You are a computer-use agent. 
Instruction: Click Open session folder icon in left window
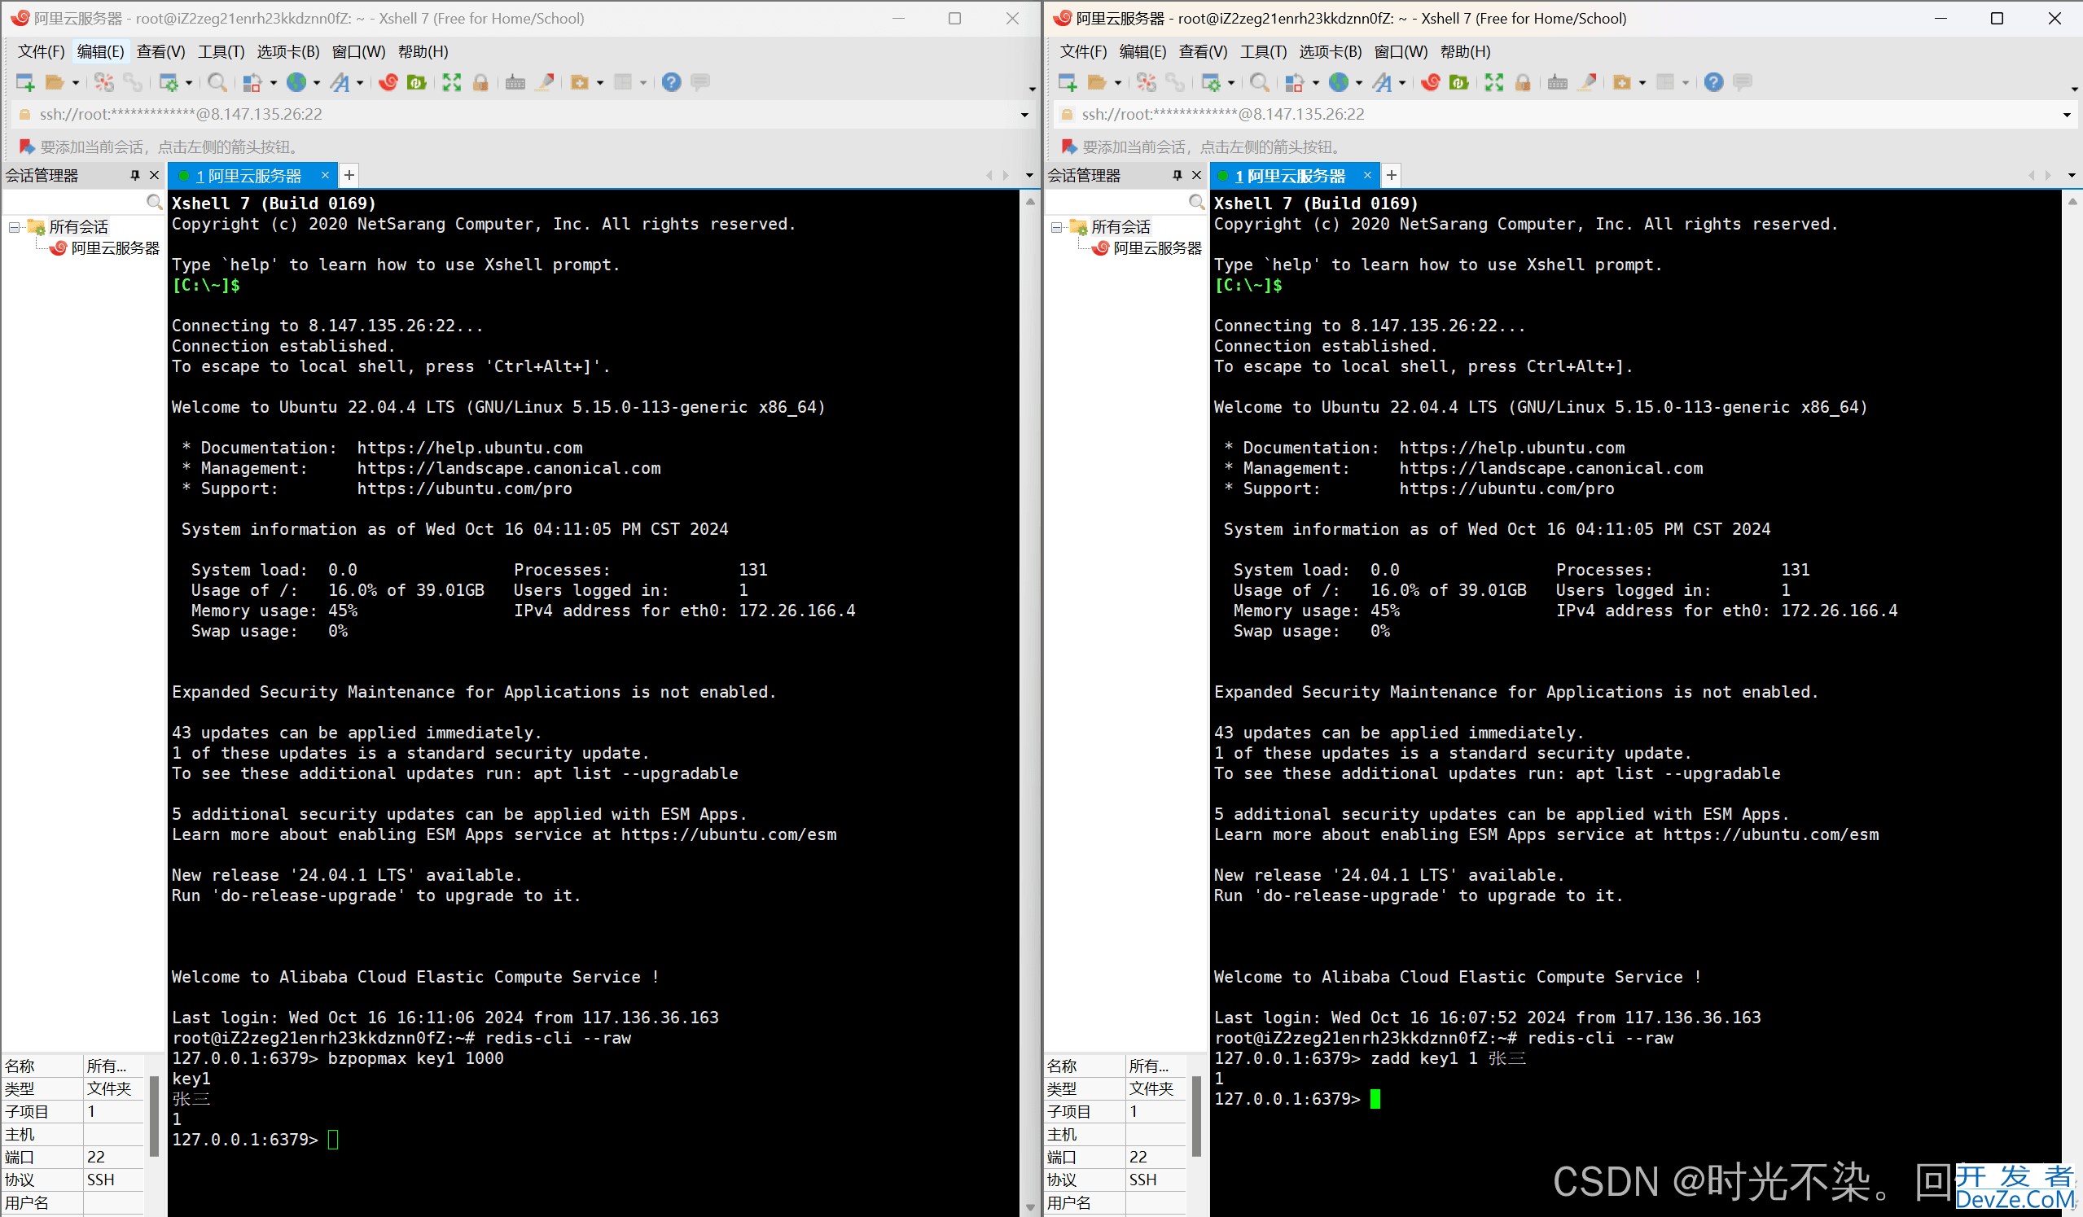pyautogui.click(x=55, y=81)
